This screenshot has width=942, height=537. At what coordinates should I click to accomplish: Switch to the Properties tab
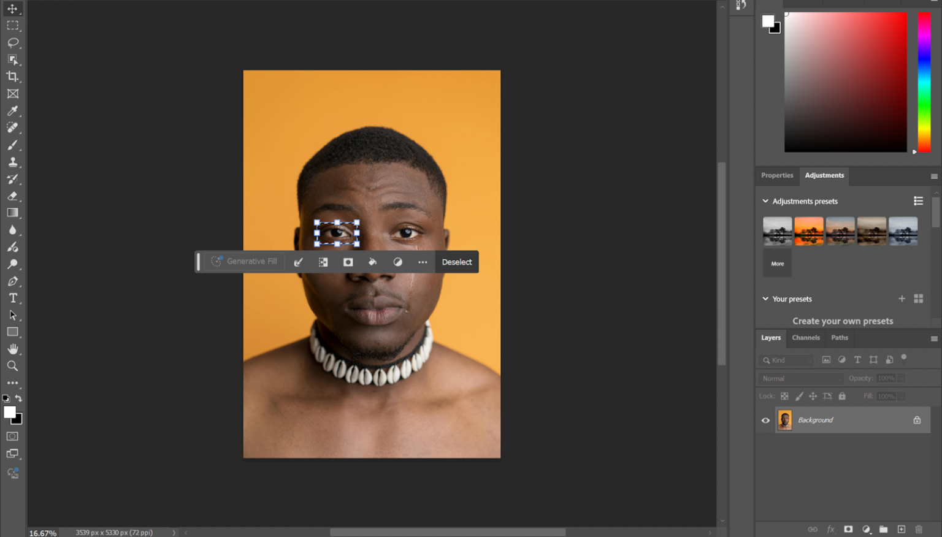click(x=777, y=175)
